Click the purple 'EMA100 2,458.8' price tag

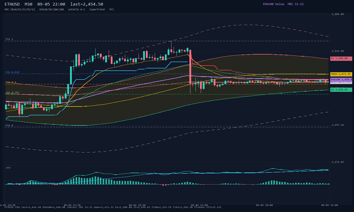341,79
